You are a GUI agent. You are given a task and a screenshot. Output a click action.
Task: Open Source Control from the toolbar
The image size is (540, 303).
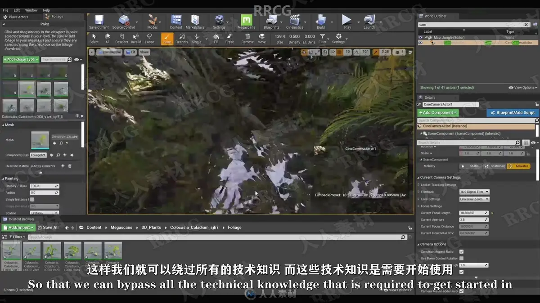pos(123,22)
